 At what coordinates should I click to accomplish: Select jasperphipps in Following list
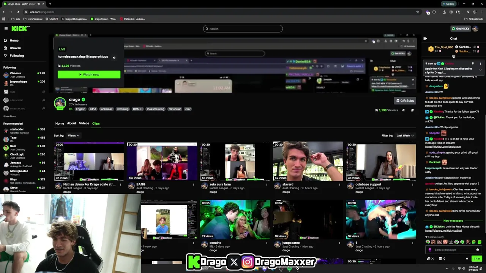click(24, 83)
